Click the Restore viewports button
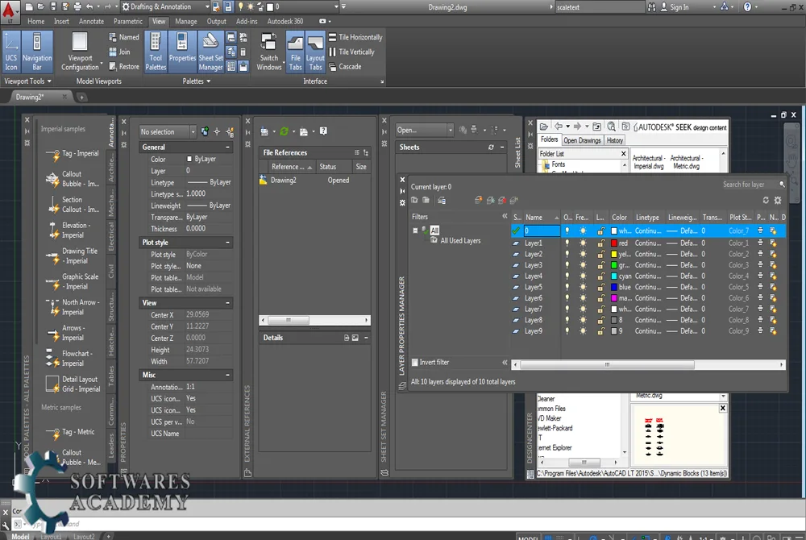The height and width of the screenshot is (540, 806). [124, 67]
